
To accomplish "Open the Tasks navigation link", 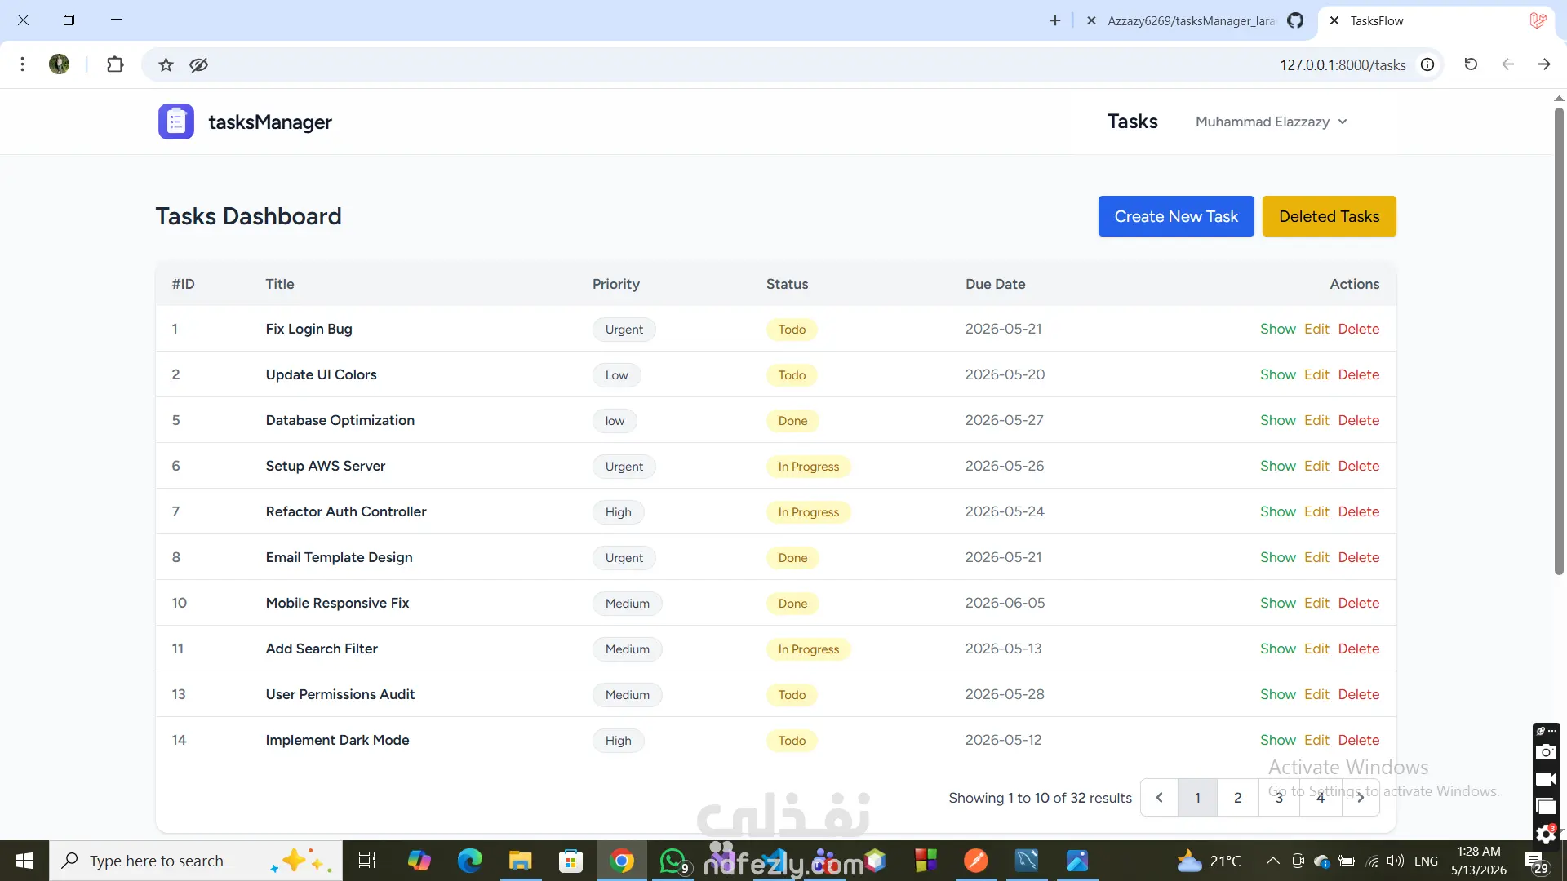I will coord(1132,122).
